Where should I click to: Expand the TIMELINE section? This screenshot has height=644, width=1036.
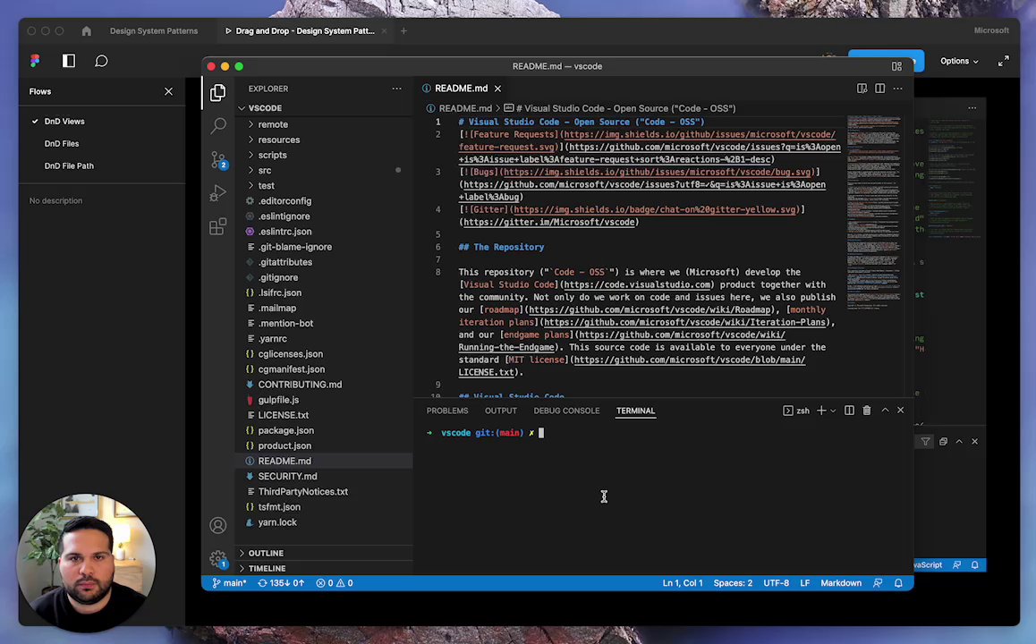[x=267, y=568]
